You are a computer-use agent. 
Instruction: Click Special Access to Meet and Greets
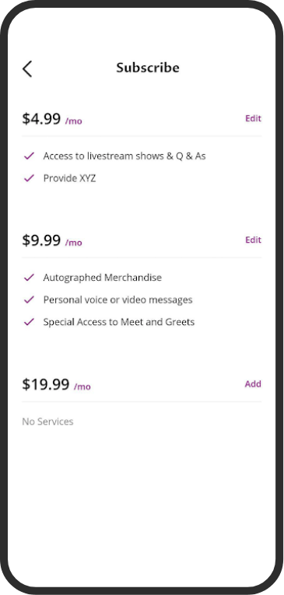119,322
